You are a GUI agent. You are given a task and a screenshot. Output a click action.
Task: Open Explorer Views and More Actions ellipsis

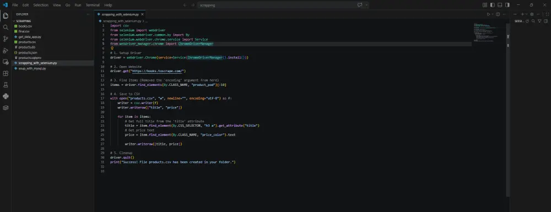(x=88, y=14)
